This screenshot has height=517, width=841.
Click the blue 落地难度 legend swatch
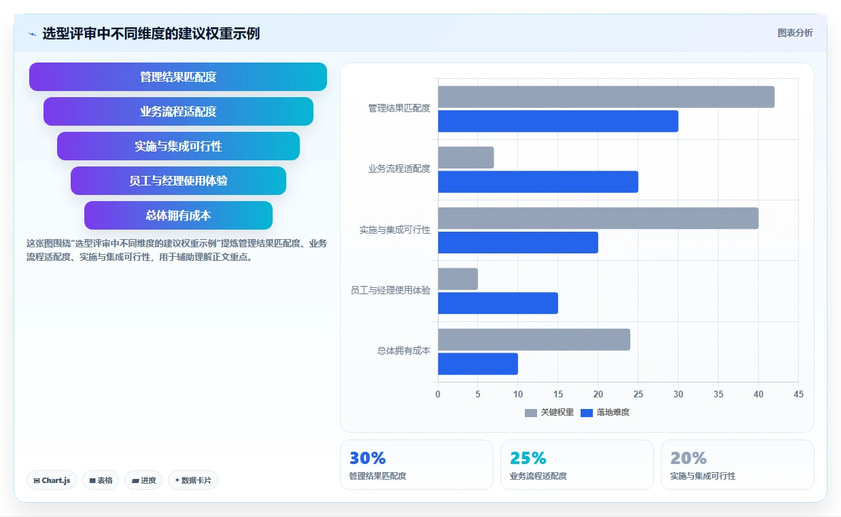[587, 413]
